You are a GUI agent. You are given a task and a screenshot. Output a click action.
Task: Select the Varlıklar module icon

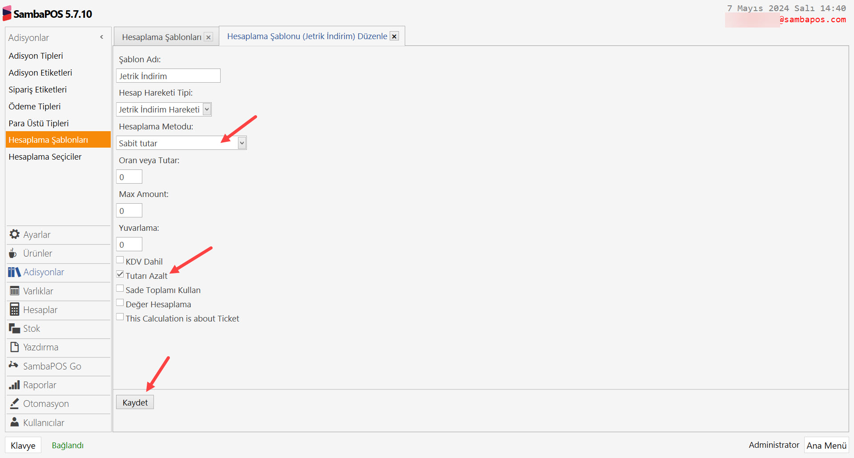pyautogui.click(x=15, y=291)
